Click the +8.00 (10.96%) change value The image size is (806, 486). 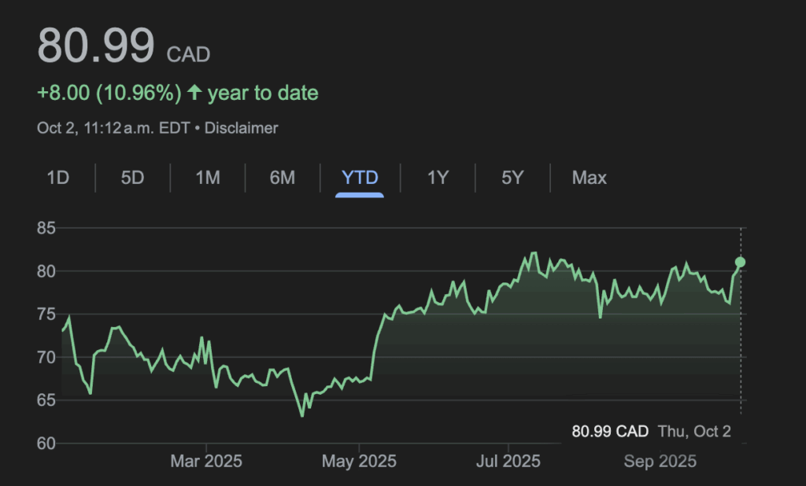109,93
